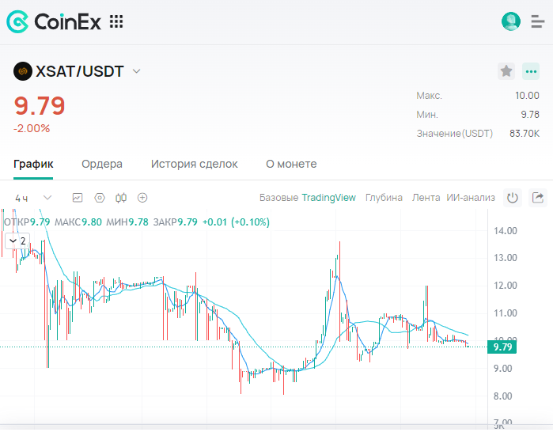This screenshot has width=553, height=432.
Task: Click the reset power icon button
Action: (513, 198)
